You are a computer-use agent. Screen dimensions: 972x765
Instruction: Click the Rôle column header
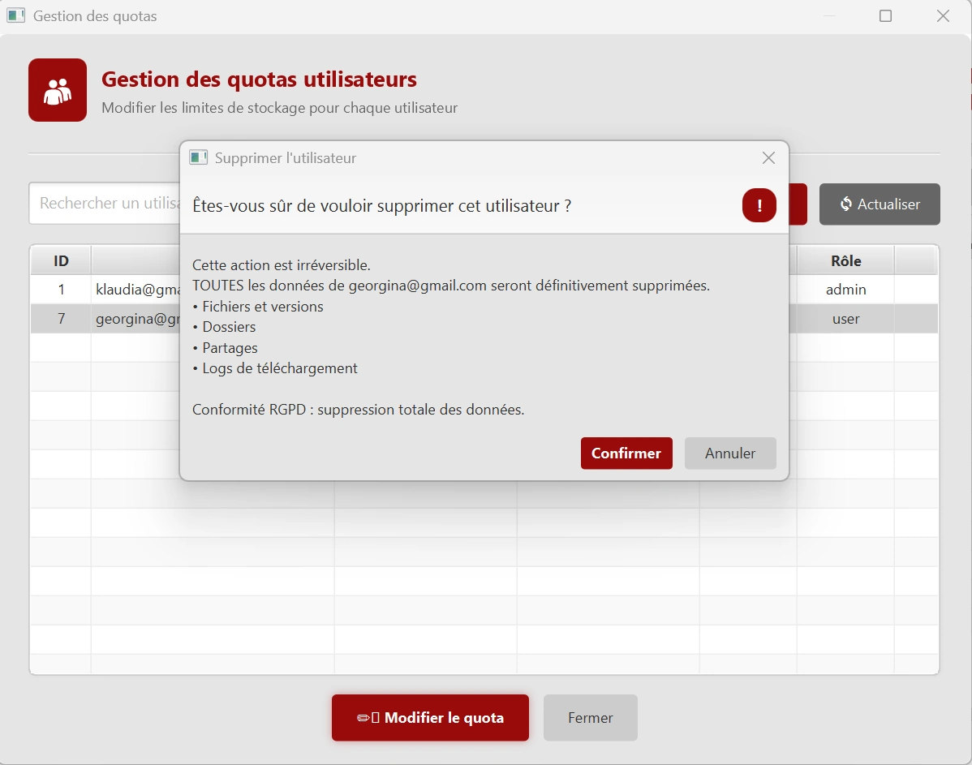click(x=846, y=260)
